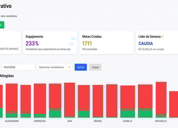Click the green bar segment above ALESSANDRA

[x=12, y=116]
